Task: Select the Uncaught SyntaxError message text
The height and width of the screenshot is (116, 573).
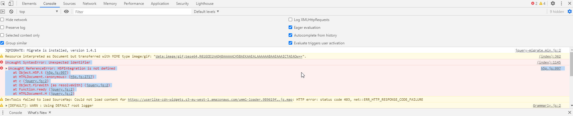Action: [47, 62]
